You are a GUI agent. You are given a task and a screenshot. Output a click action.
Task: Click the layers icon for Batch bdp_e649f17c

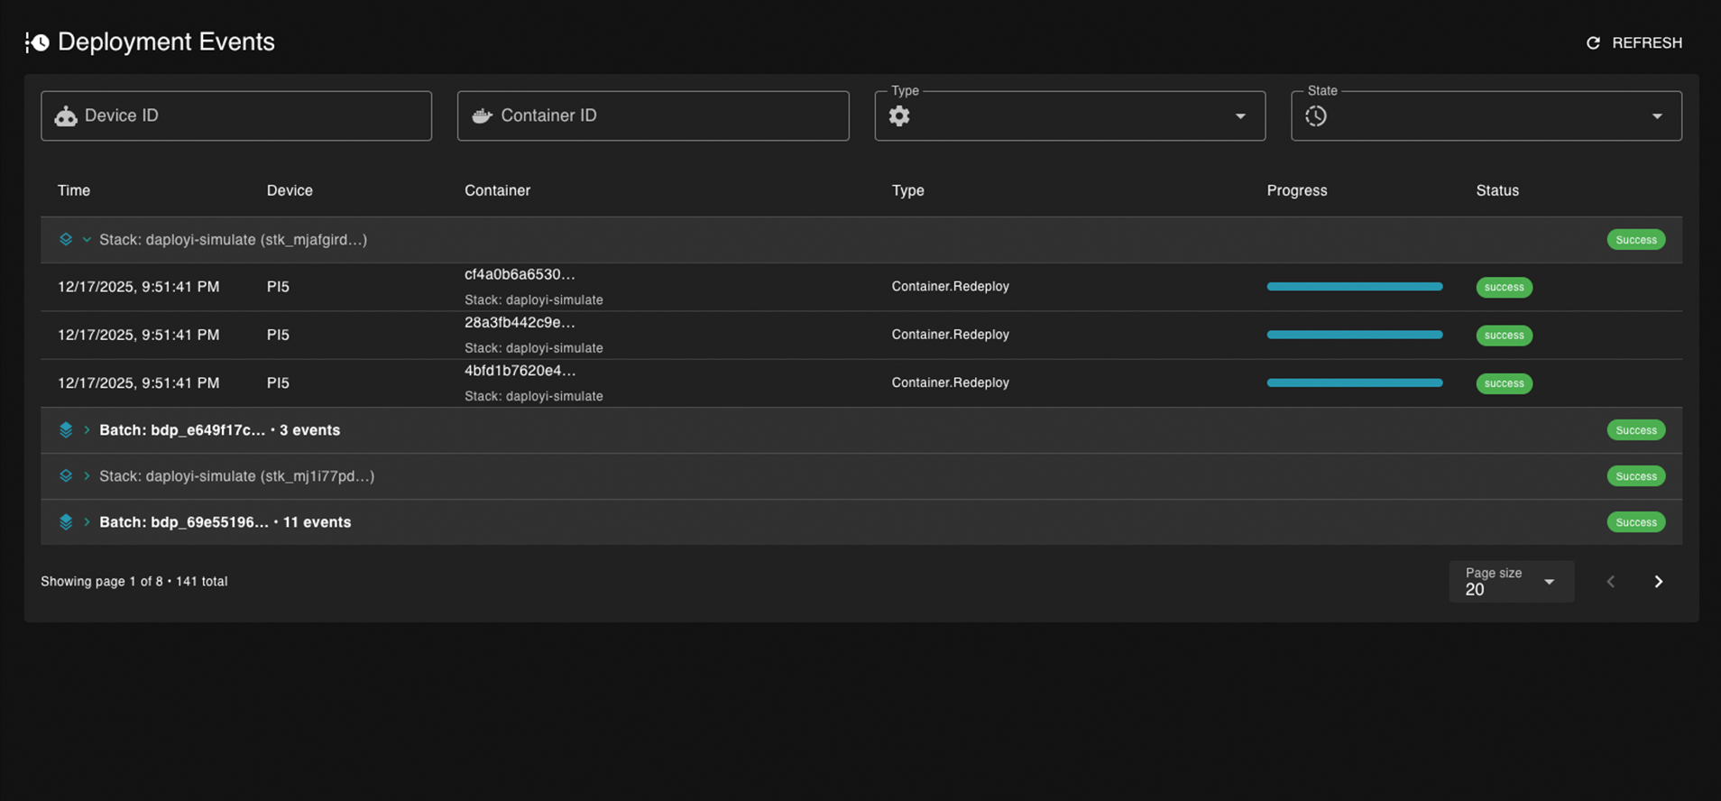pyautogui.click(x=66, y=430)
